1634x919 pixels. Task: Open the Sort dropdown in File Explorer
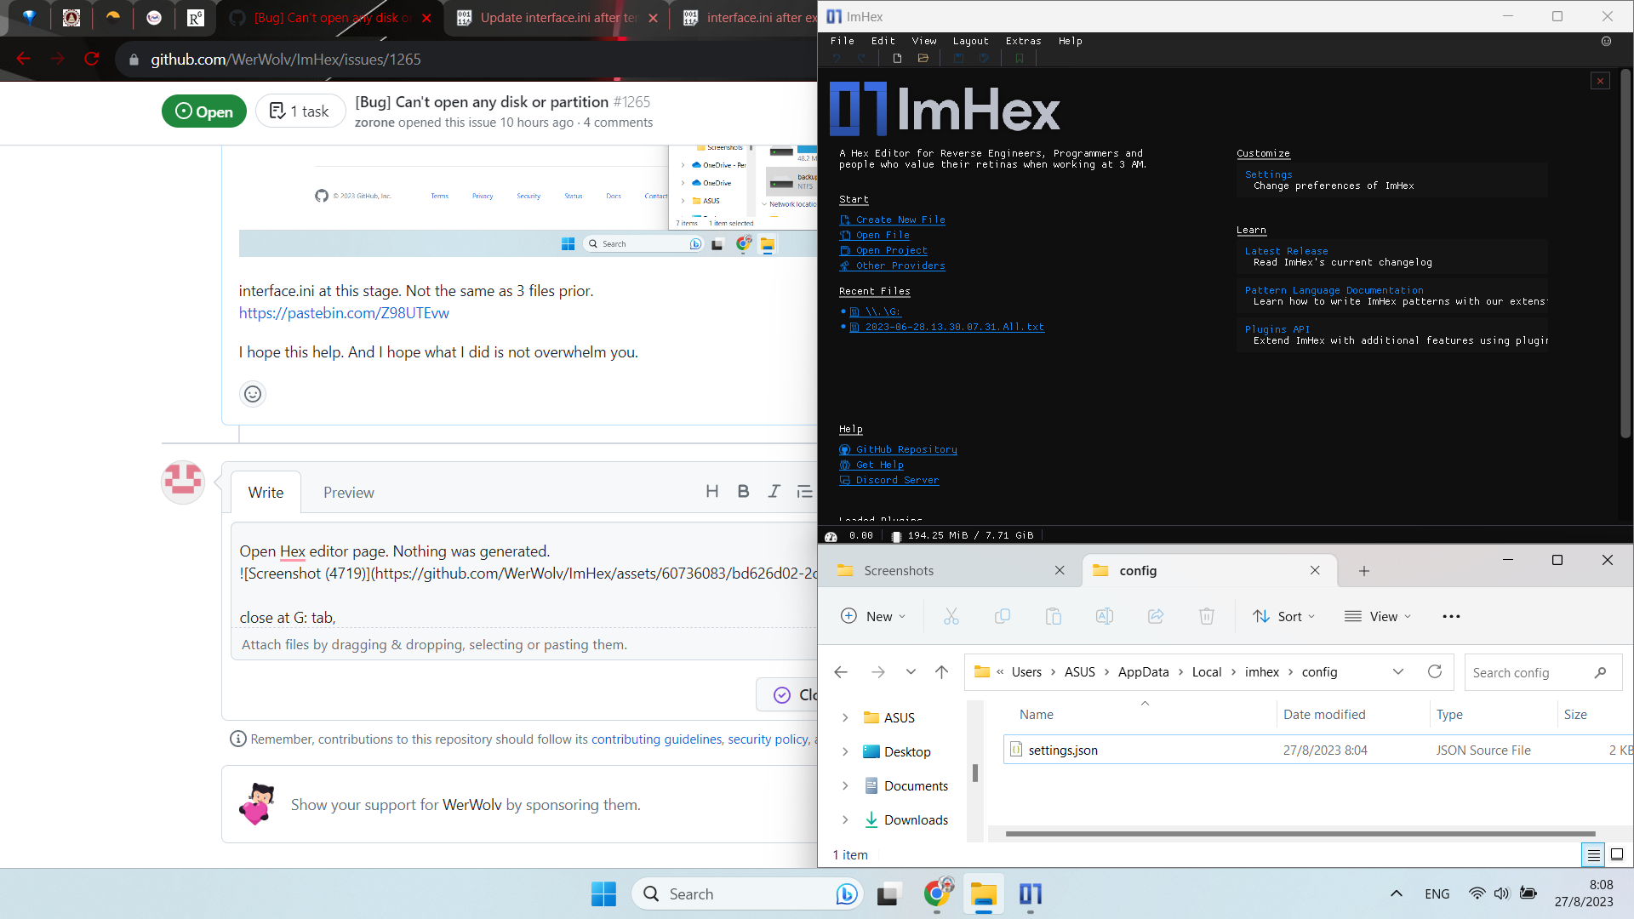coord(1284,616)
